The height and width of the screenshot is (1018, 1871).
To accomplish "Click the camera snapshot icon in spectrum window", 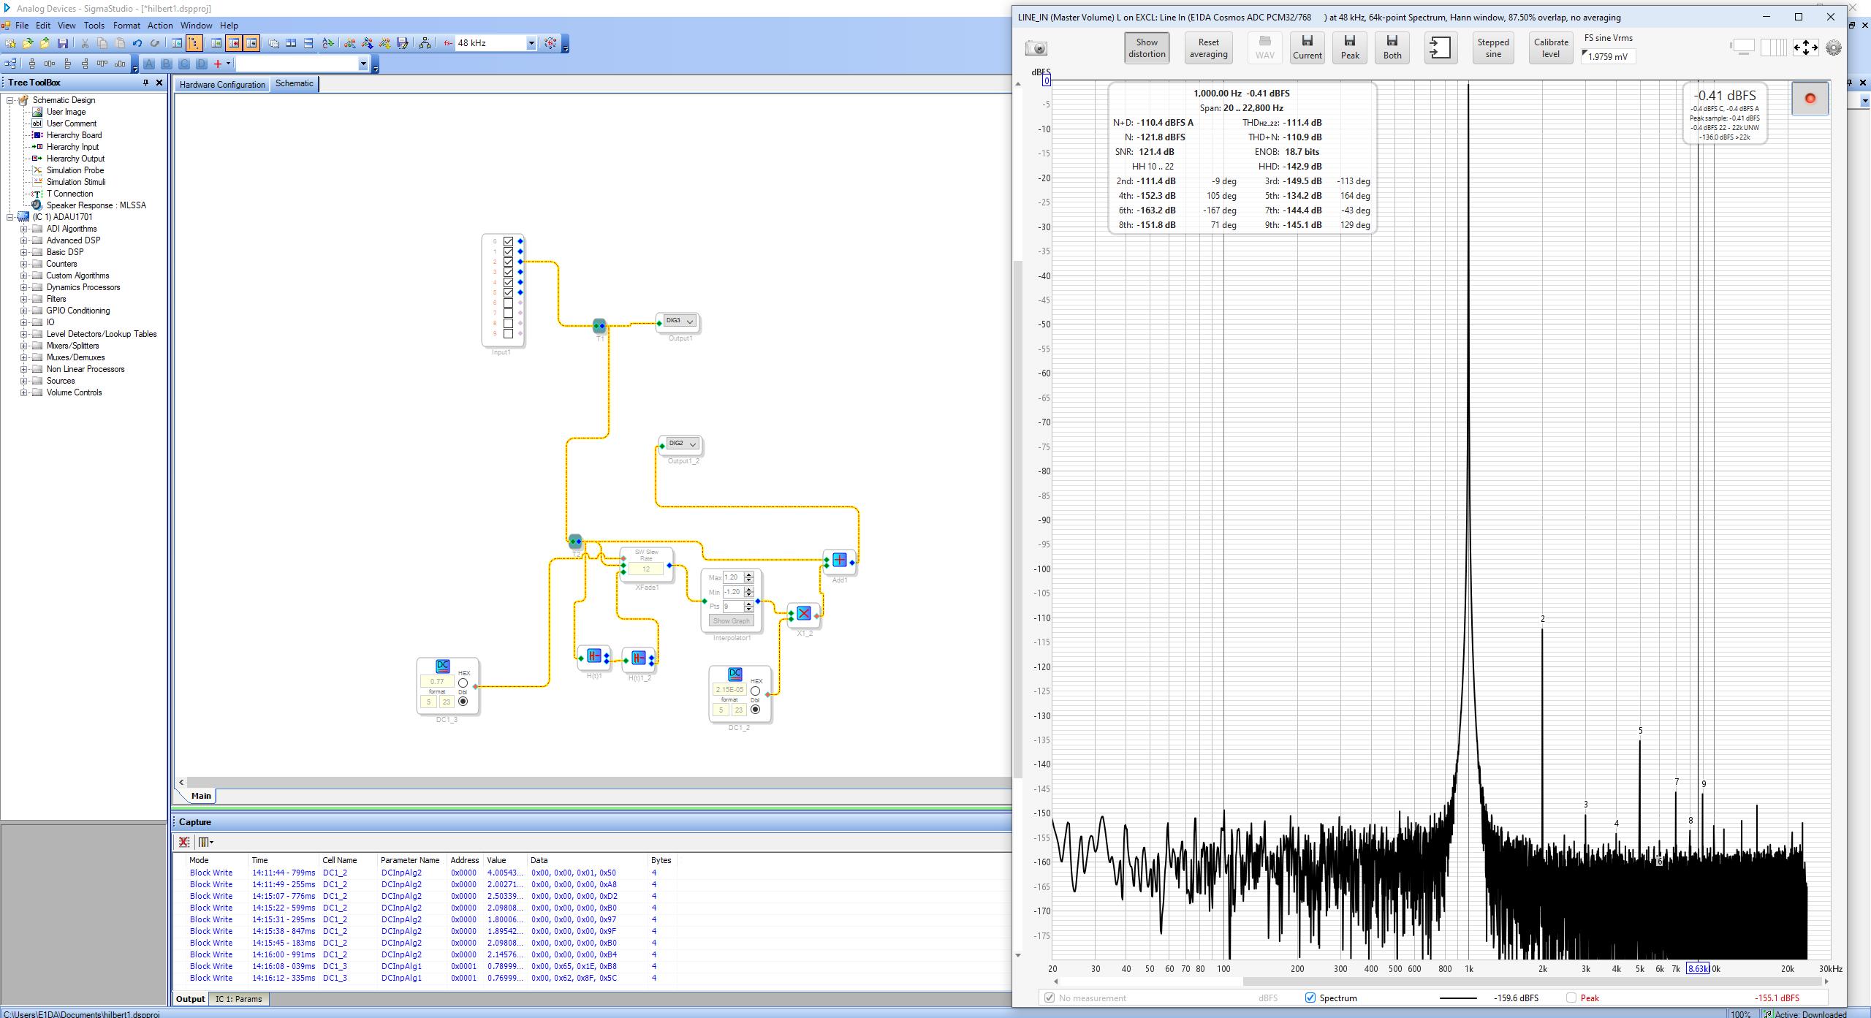I will click(1036, 48).
